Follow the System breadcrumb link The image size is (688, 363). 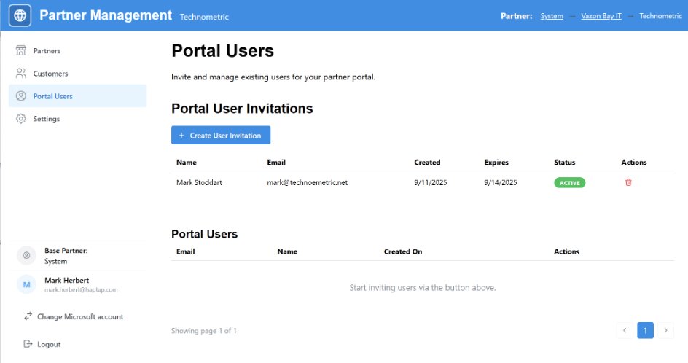tap(551, 16)
